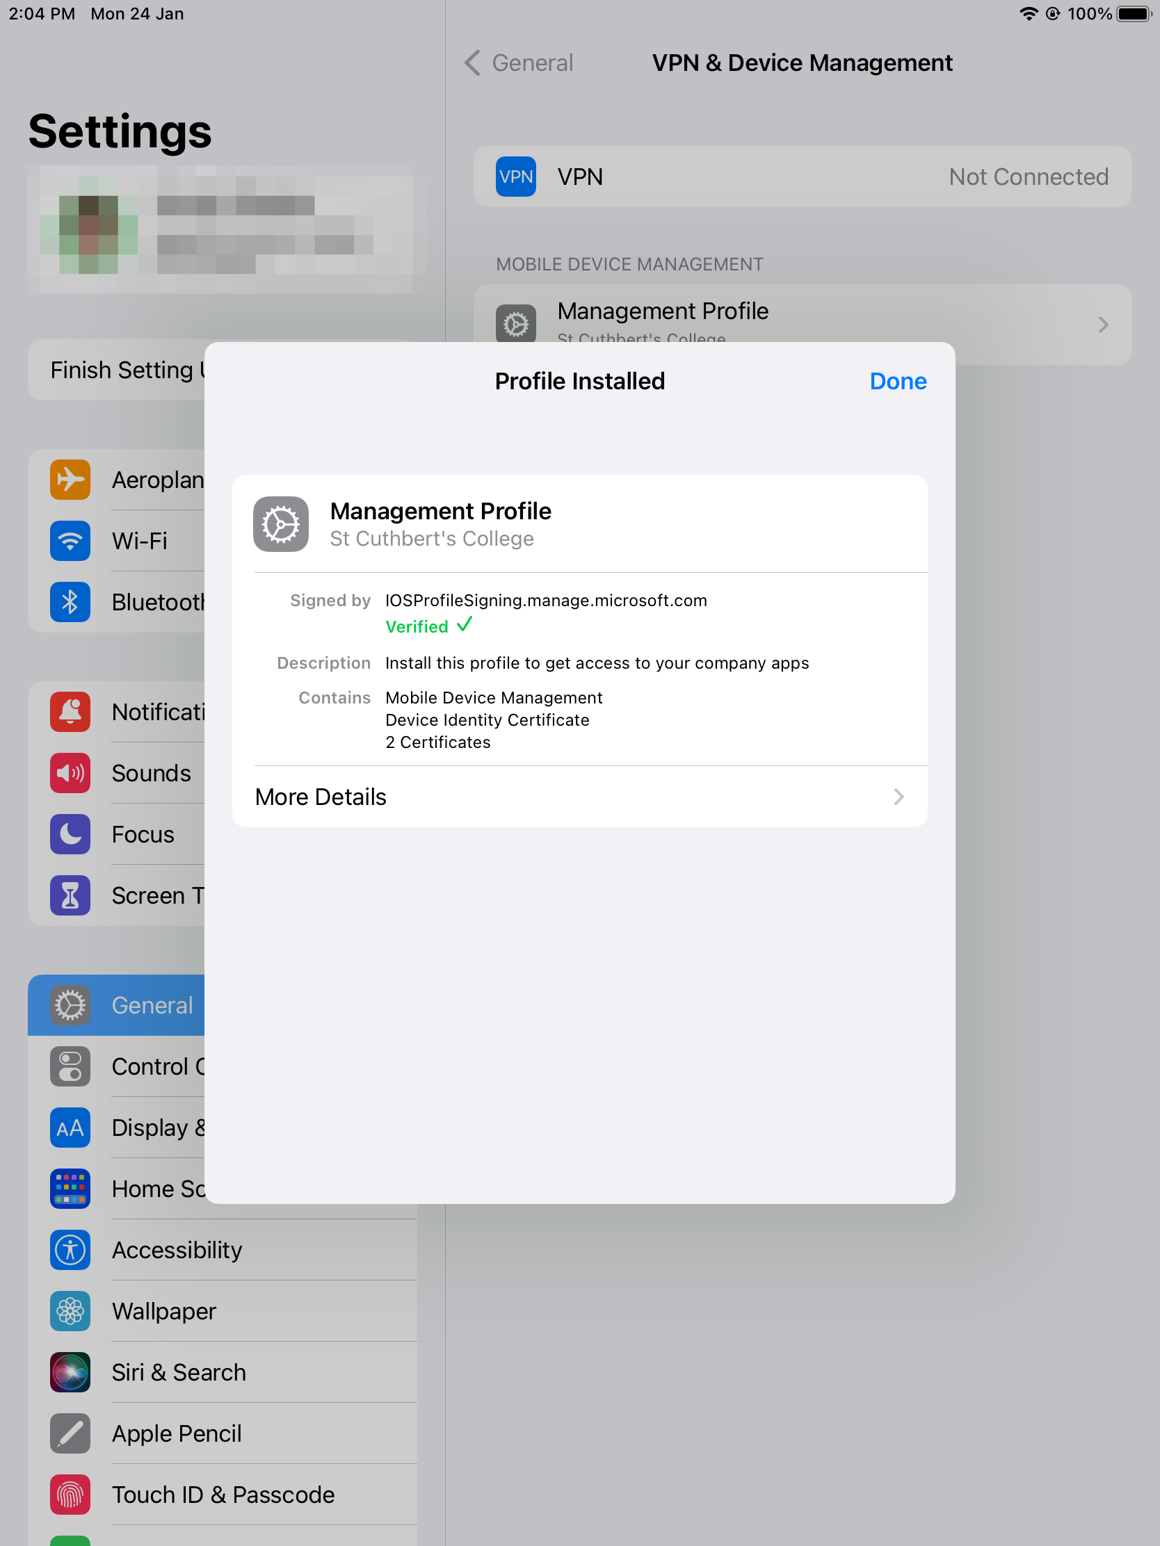
Task: Tap the blue VPN icon
Action: [x=516, y=177]
